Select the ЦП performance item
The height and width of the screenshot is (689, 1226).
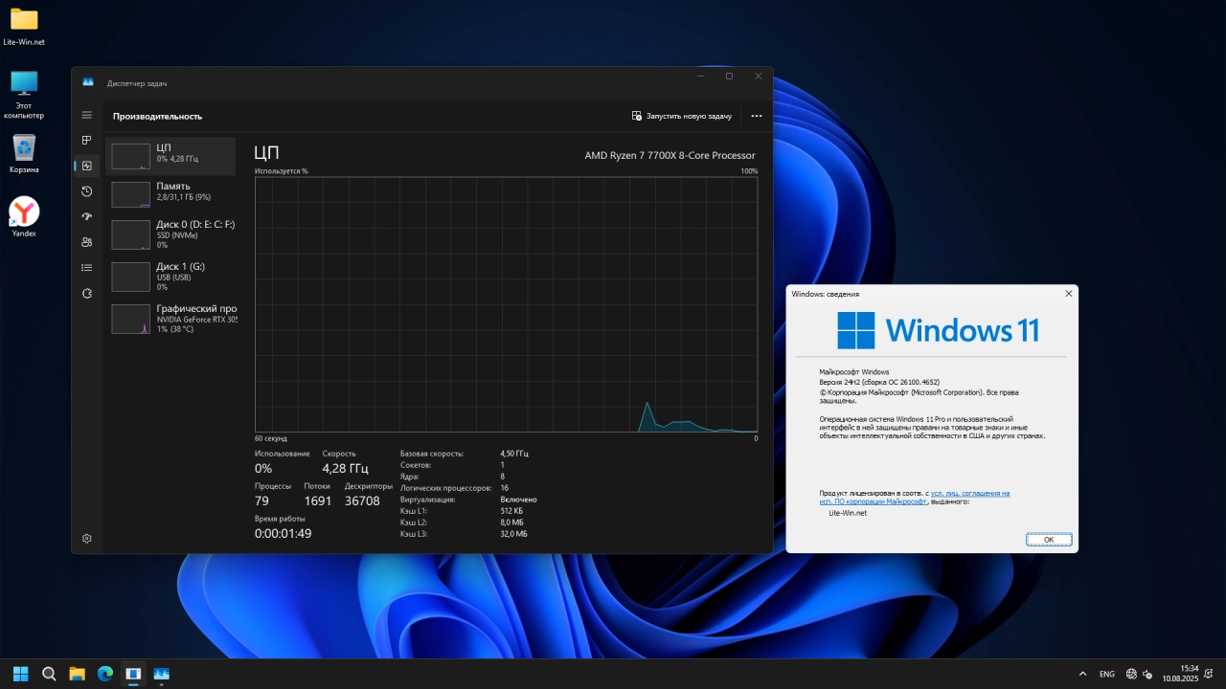tap(170, 156)
